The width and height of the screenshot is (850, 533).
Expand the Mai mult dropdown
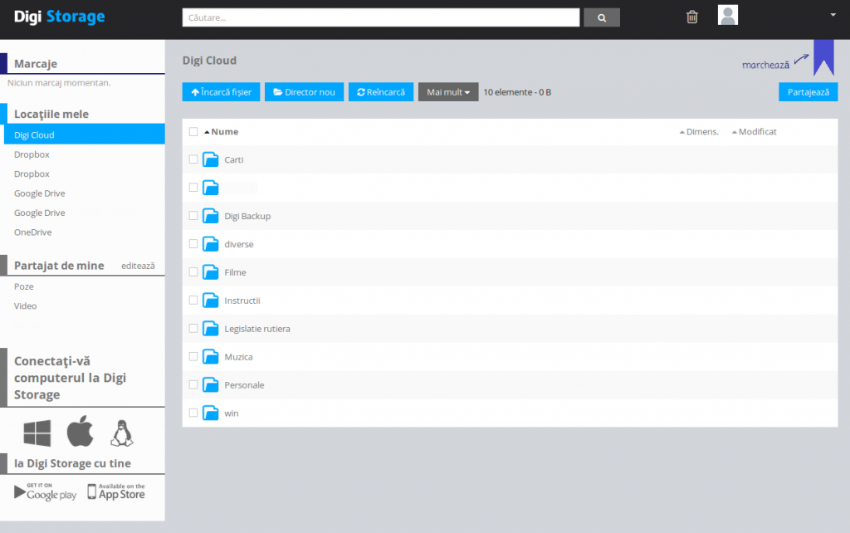448,92
